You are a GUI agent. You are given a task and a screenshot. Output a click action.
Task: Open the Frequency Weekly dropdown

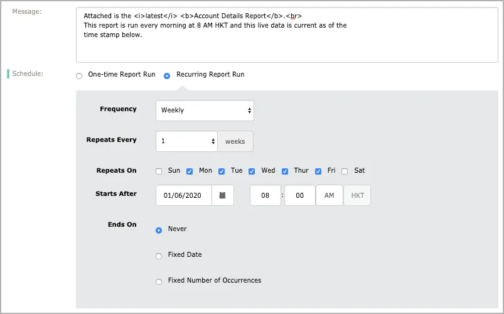click(x=205, y=111)
